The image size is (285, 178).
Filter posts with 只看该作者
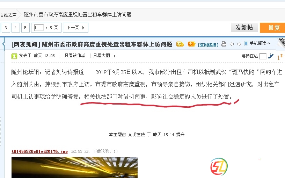[75, 56]
